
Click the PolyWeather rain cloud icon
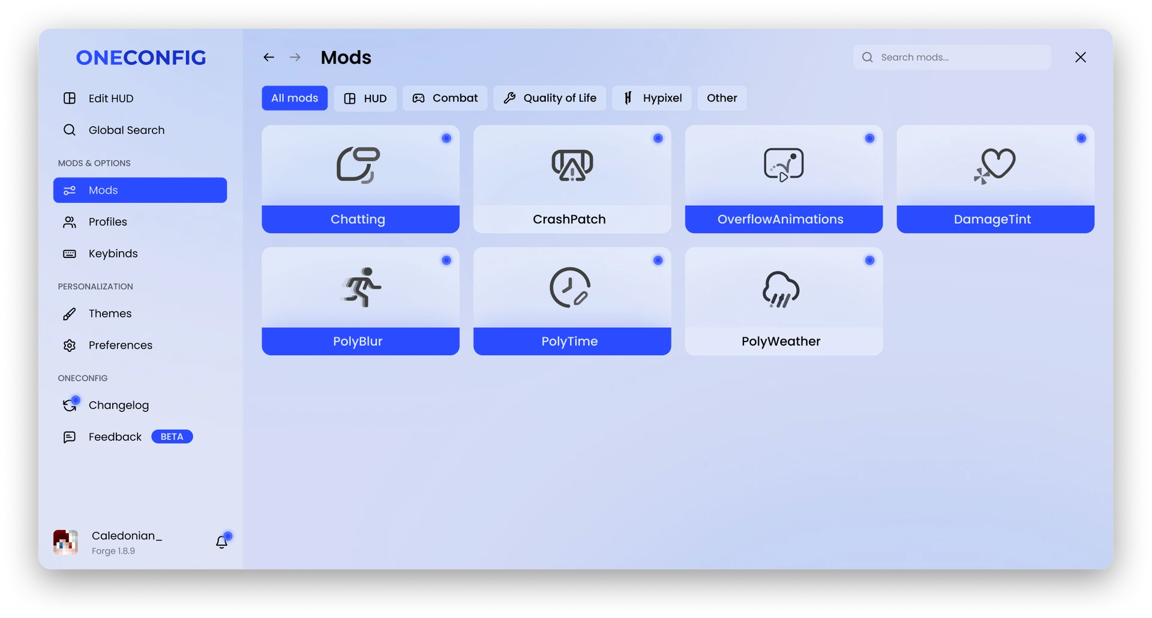[781, 289]
